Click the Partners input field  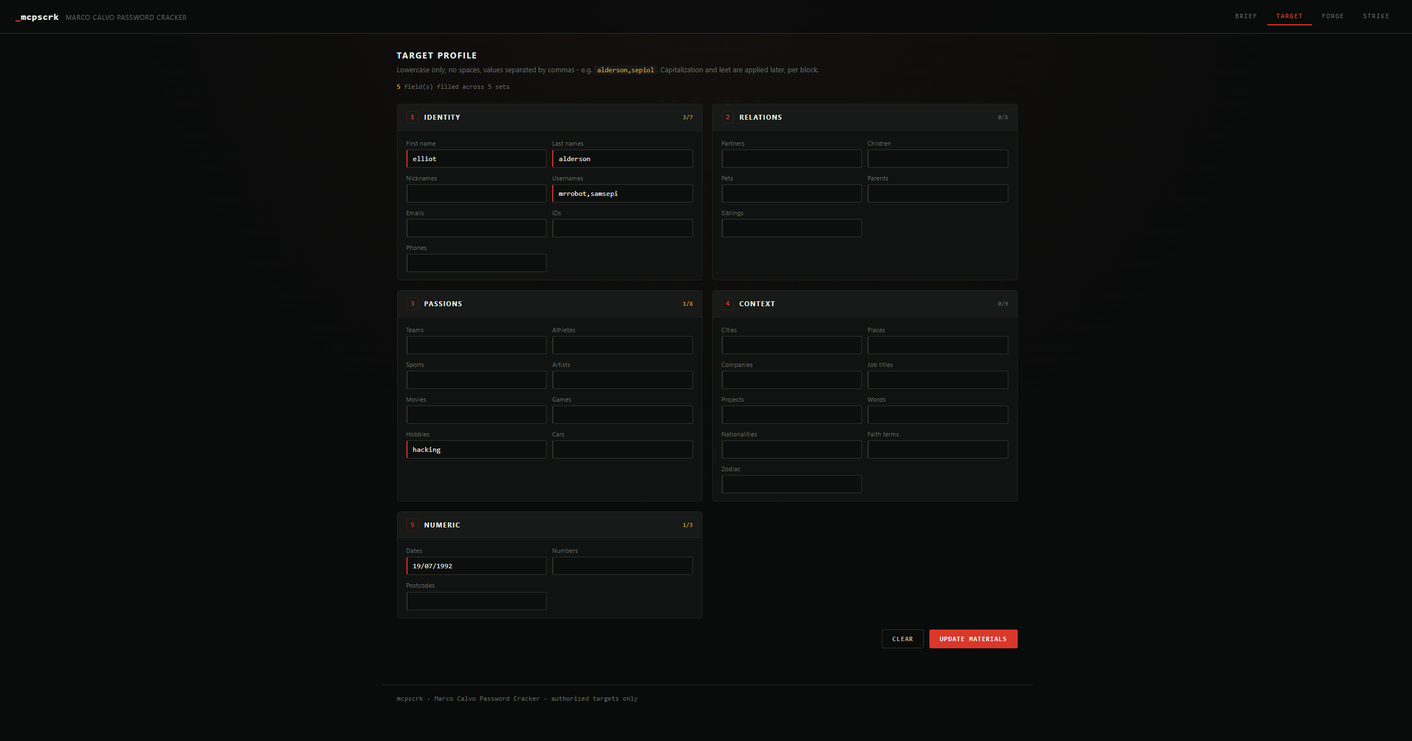pyautogui.click(x=791, y=159)
